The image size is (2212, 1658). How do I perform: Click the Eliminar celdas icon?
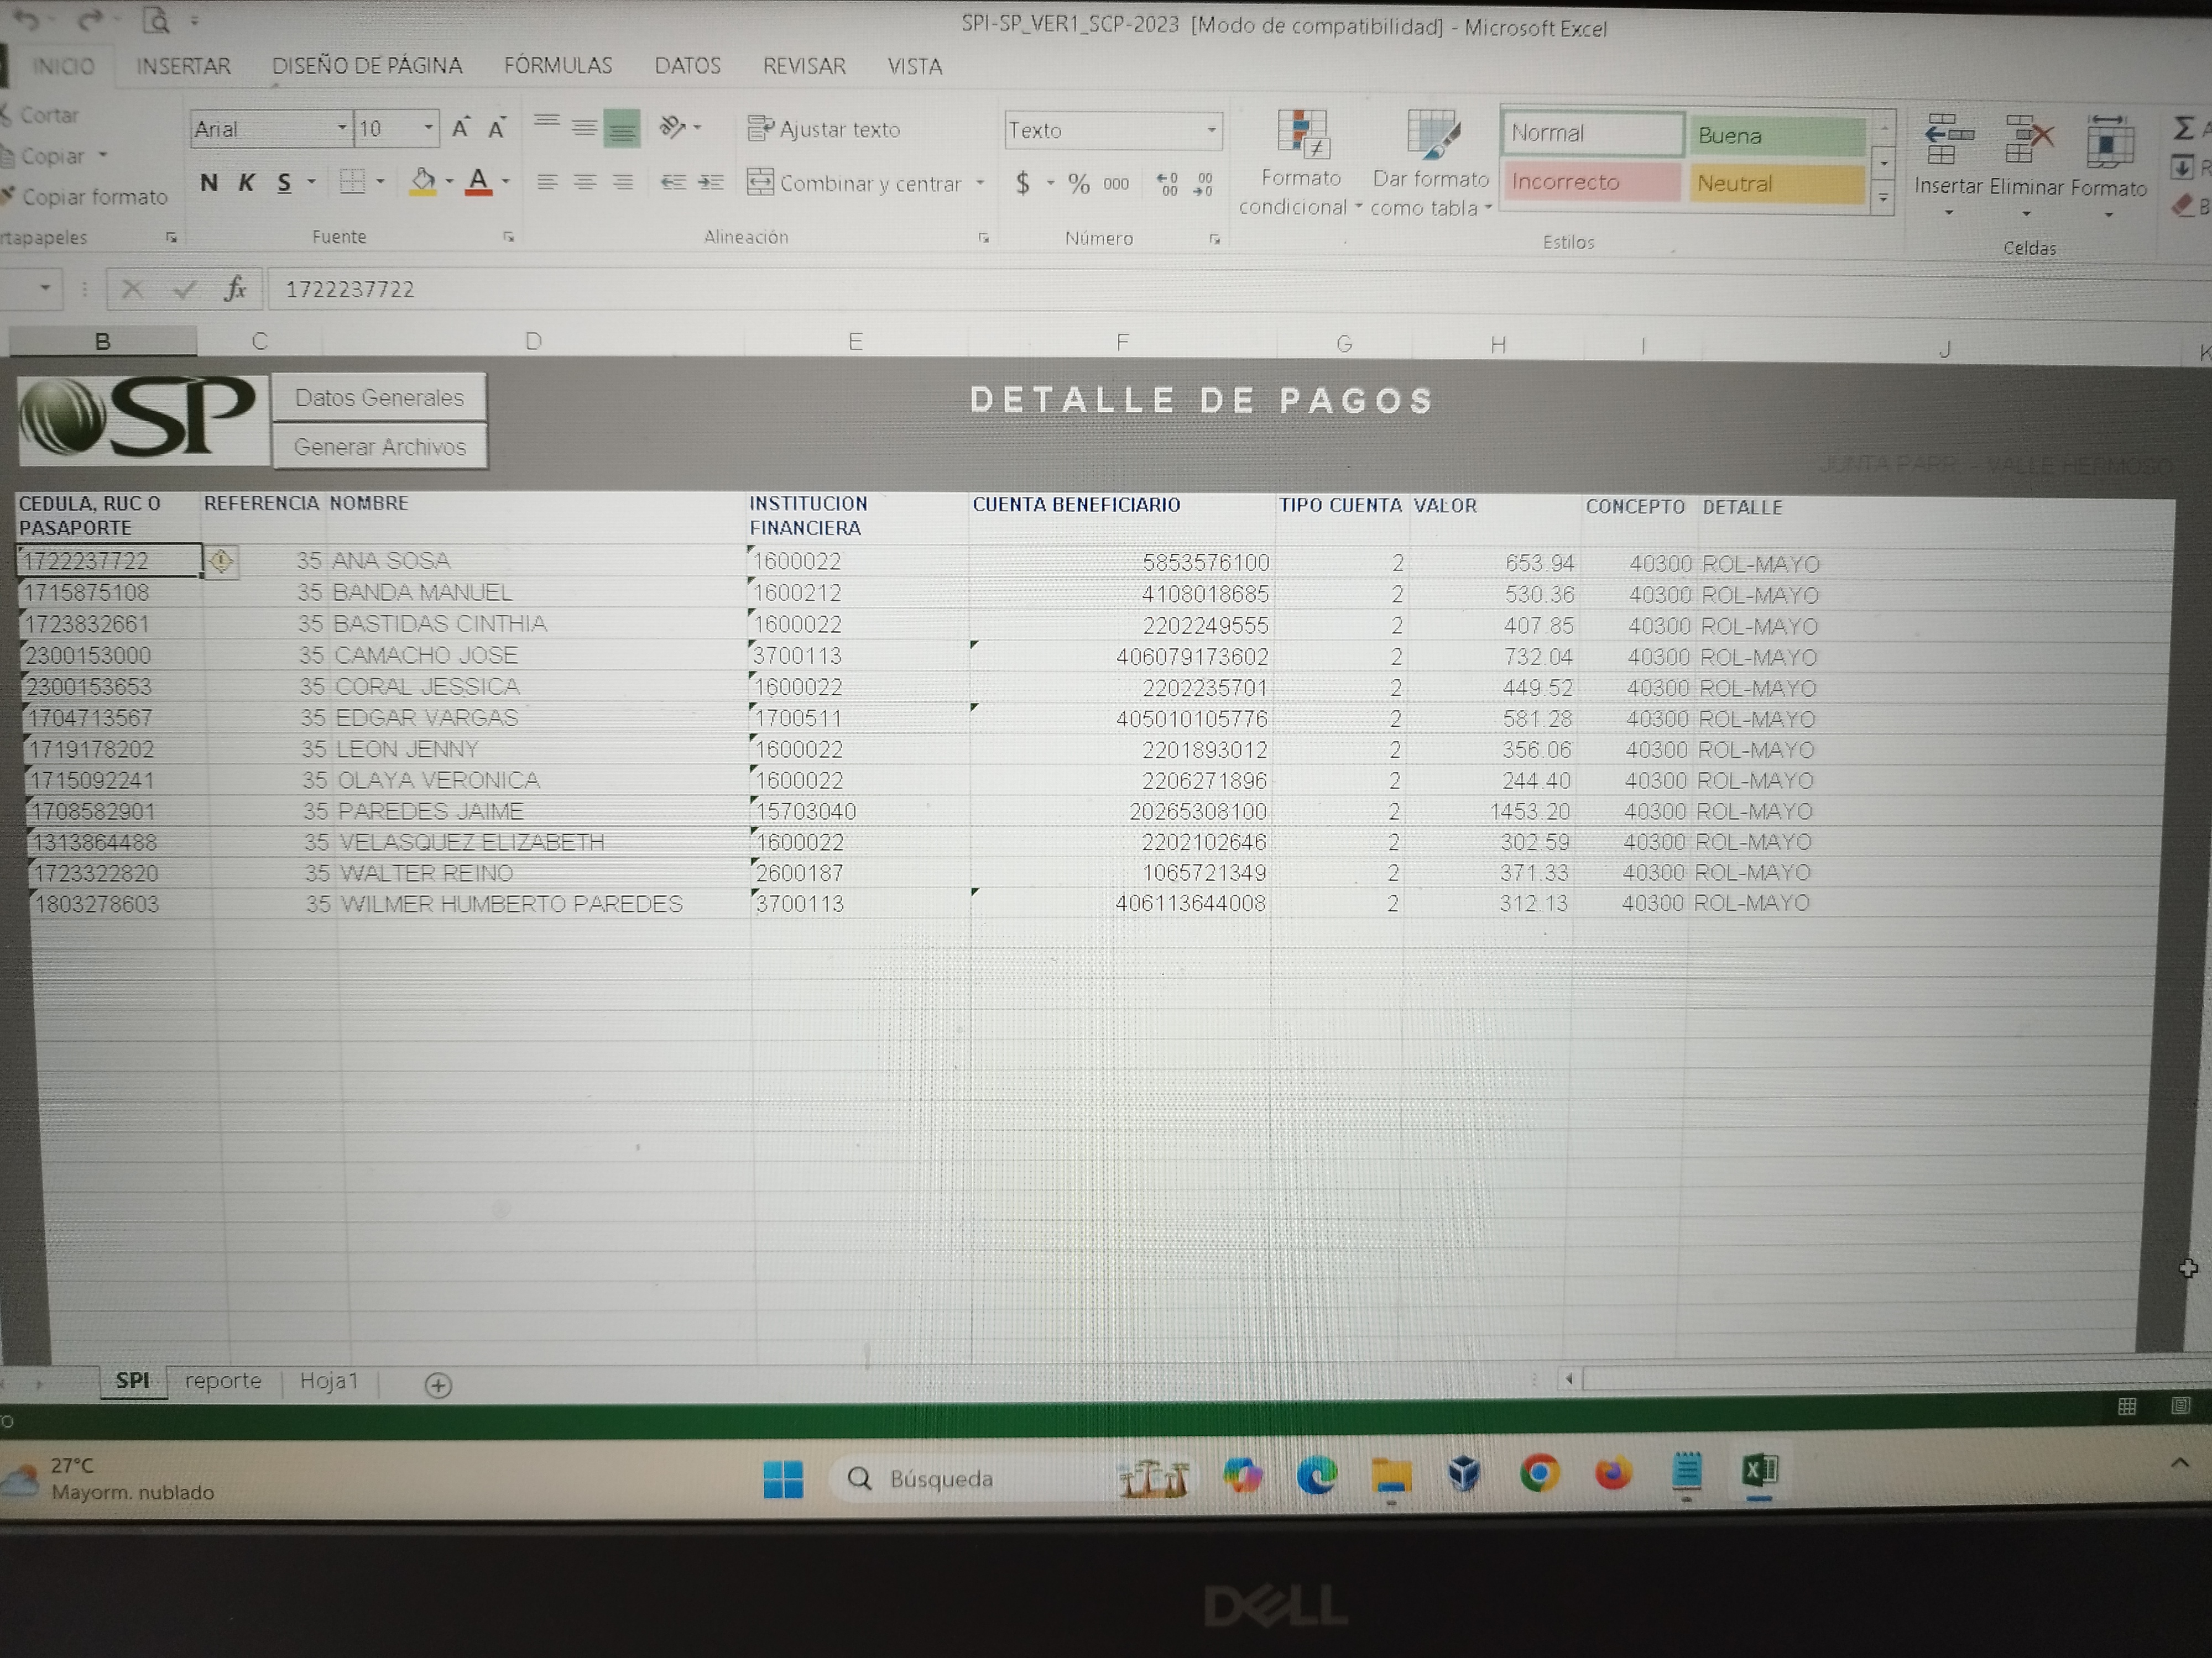(x=2026, y=139)
